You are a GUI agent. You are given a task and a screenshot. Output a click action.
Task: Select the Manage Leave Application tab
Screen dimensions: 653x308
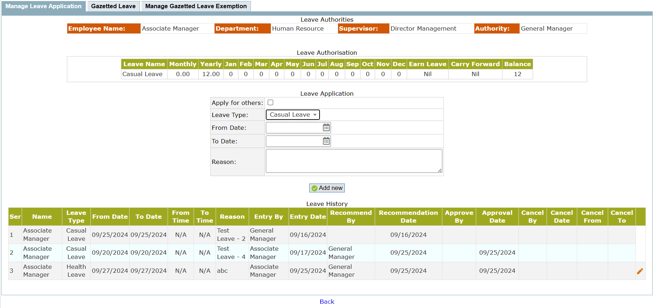click(x=43, y=6)
